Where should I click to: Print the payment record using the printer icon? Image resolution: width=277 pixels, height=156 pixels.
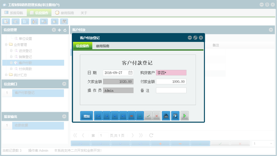(166, 116)
